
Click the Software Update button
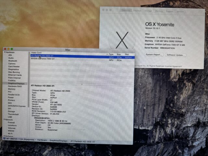pyautogui.click(x=175, y=55)
